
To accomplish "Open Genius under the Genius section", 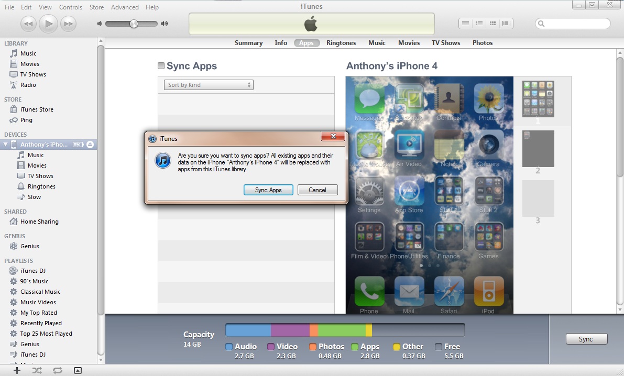I will 30,246.
